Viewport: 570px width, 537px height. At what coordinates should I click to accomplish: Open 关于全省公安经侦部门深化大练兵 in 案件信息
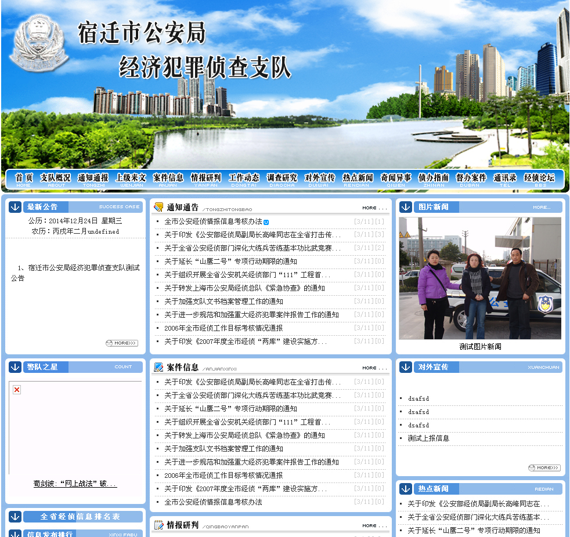[x=252, y=396]
